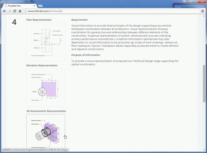This screenshot has height=153, width=207.
Task: Click the user profile button in title bar
Action: [x=185, y=2]
